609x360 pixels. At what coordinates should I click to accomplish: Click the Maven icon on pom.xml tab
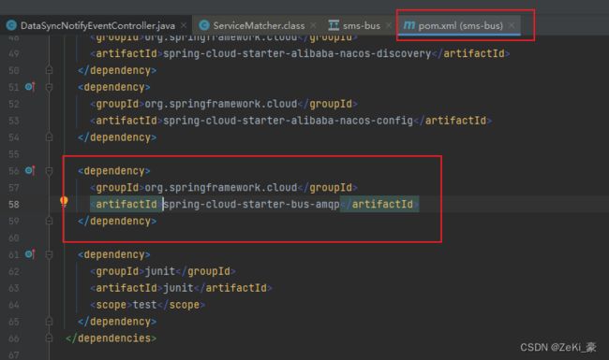click(x=408, y=25)
